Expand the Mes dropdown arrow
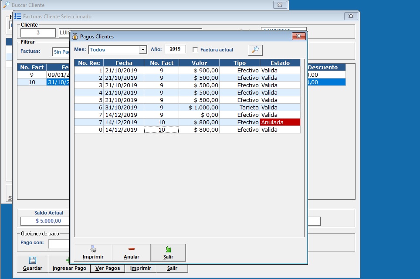The height and width of the screenshot is (279, 420). (142, 50)
